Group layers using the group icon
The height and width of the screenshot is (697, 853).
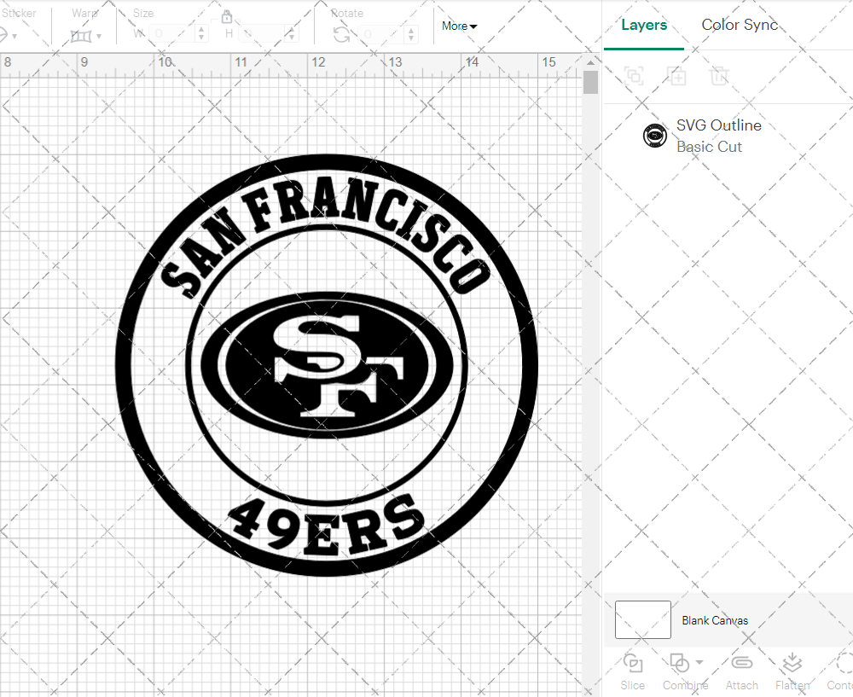(x=633, y=76)
